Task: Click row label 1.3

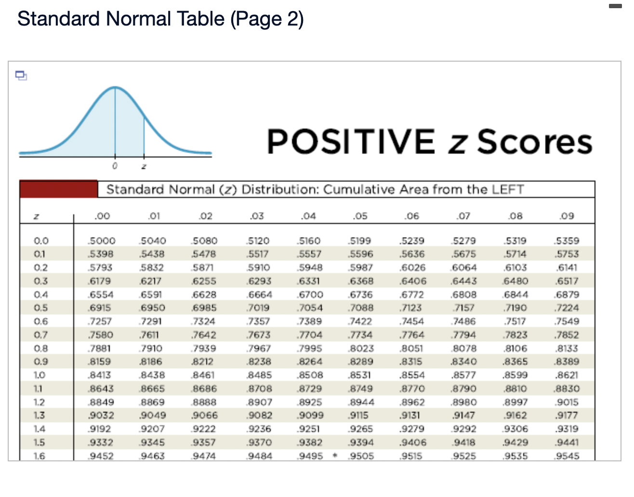Action: point(40,416)
